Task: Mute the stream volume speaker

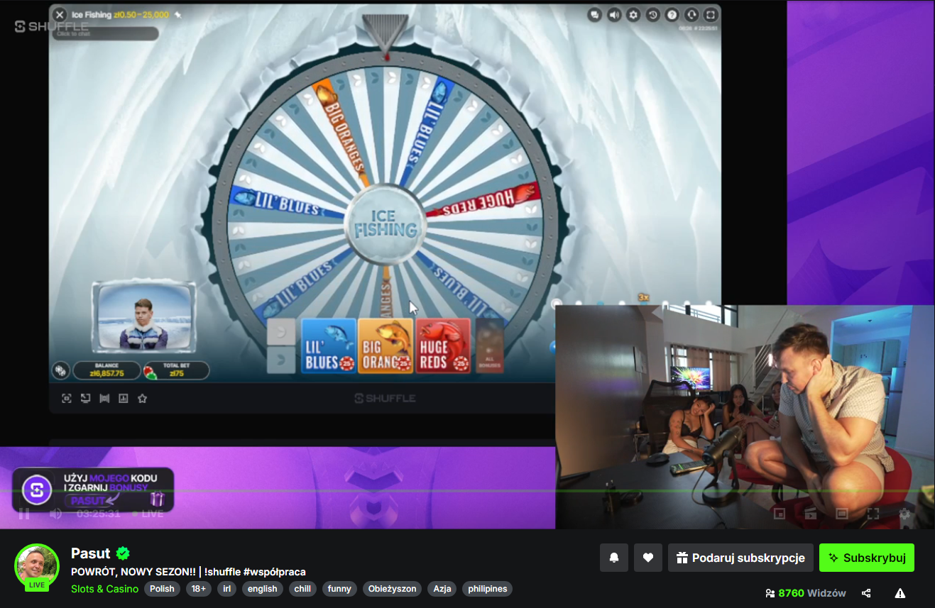Action: [55, 513]
